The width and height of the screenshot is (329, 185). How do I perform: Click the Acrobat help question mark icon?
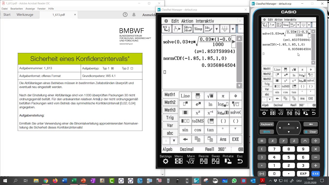(125, 15)
